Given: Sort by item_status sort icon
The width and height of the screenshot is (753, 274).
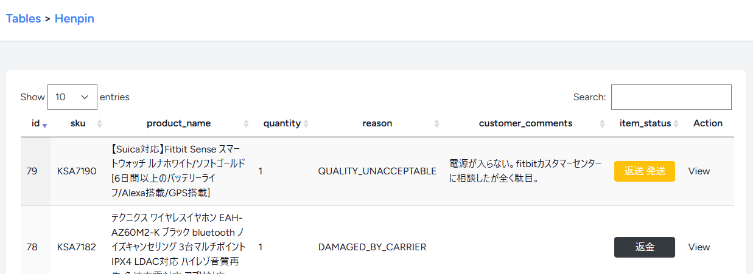Looking at the screenshot, I should click(676, 123).
